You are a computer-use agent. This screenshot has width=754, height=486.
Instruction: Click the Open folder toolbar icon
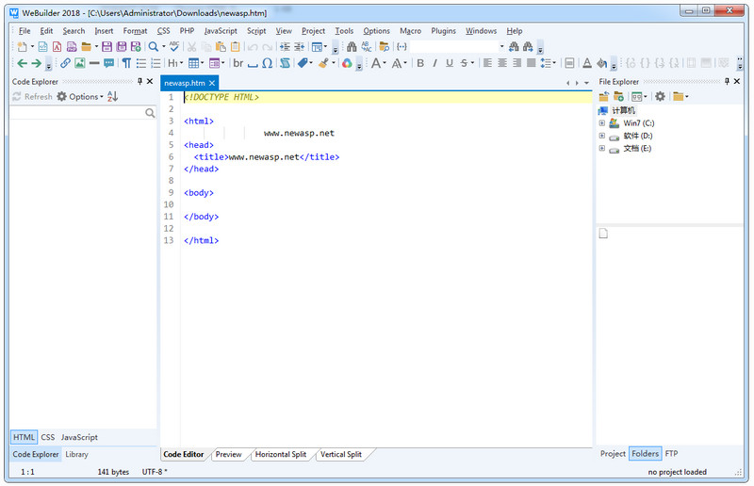pyautogui.click(x=87, y=47)
